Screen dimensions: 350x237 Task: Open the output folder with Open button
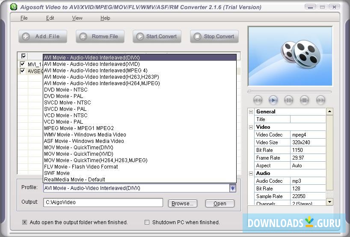(220, 204)
